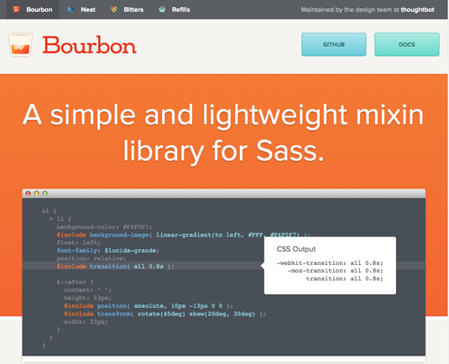Image resolution: width=449 pixels, height=364 pixels.
Task: Click the red close dot on code window
Action: tap(28, 194)
